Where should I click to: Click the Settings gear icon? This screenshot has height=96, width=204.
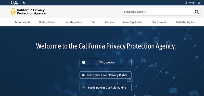point(186,3)
